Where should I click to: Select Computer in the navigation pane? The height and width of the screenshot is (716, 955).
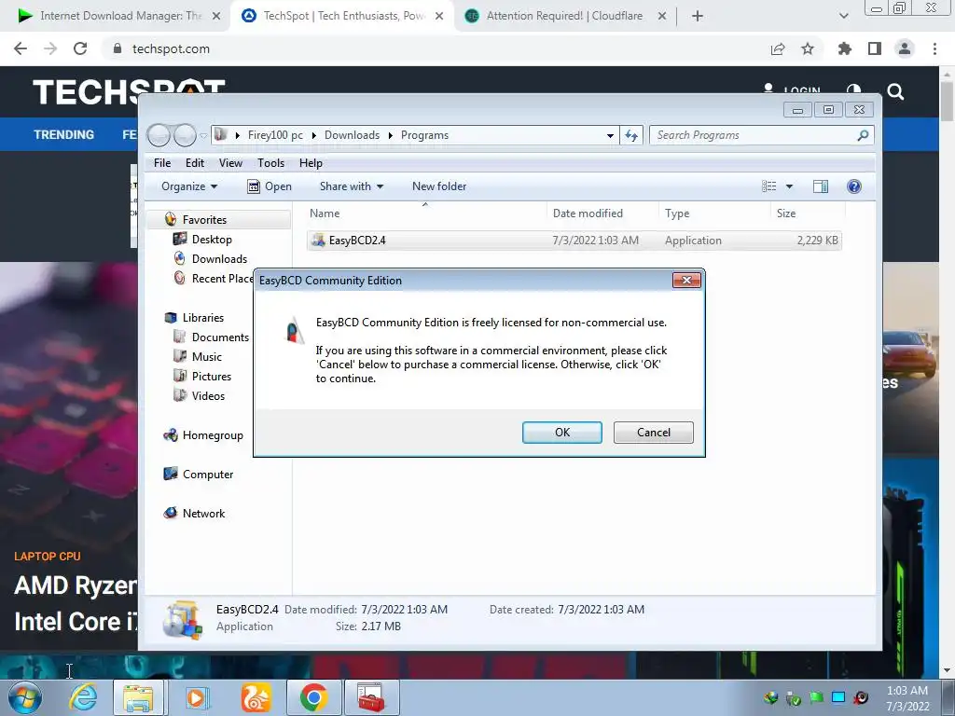click(207, 475)
